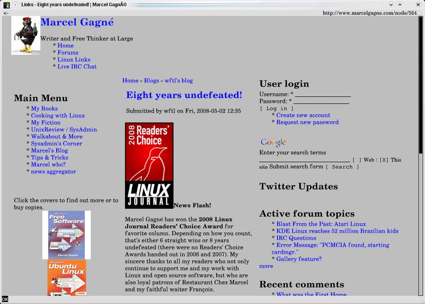The height and width of the screenshot is (304, 425).
Task: Open the Forums navigation link
Action: point(68,53)
